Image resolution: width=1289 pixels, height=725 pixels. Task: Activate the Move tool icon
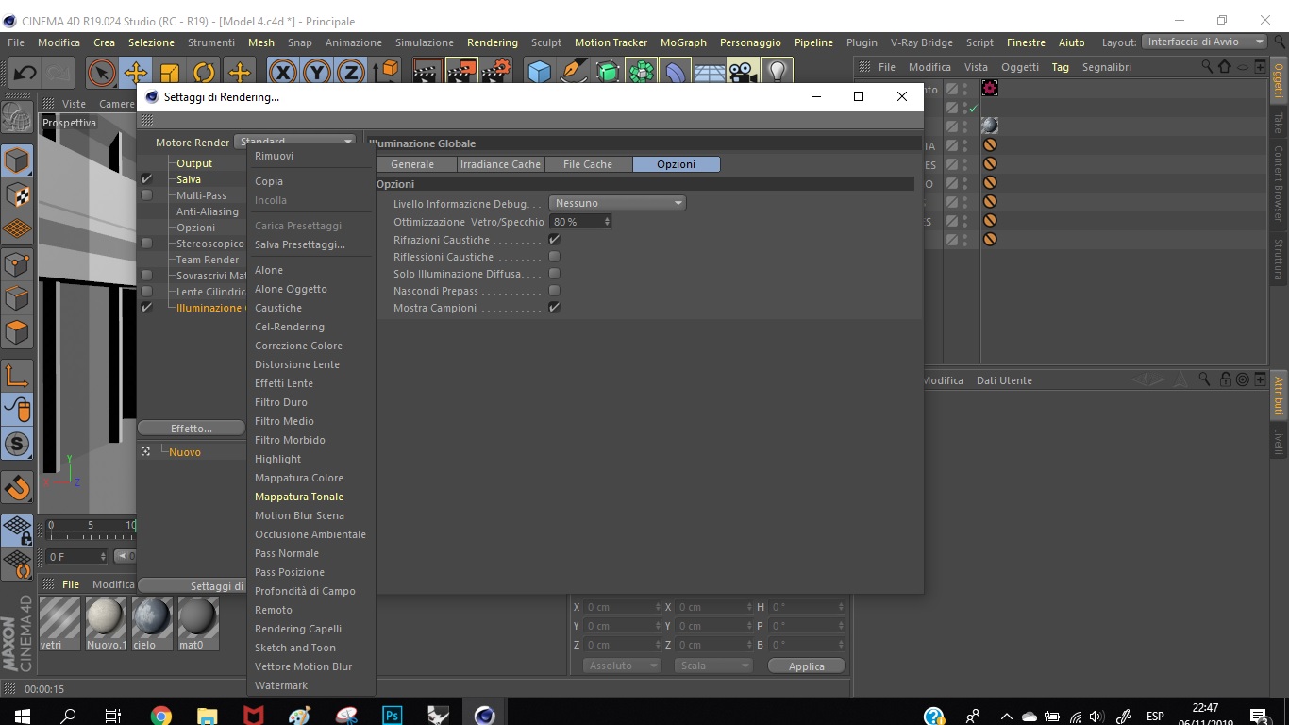135,72
